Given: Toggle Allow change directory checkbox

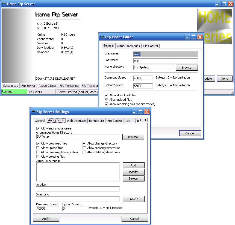Looking at the screenshot, I should (x=84, y=143).
